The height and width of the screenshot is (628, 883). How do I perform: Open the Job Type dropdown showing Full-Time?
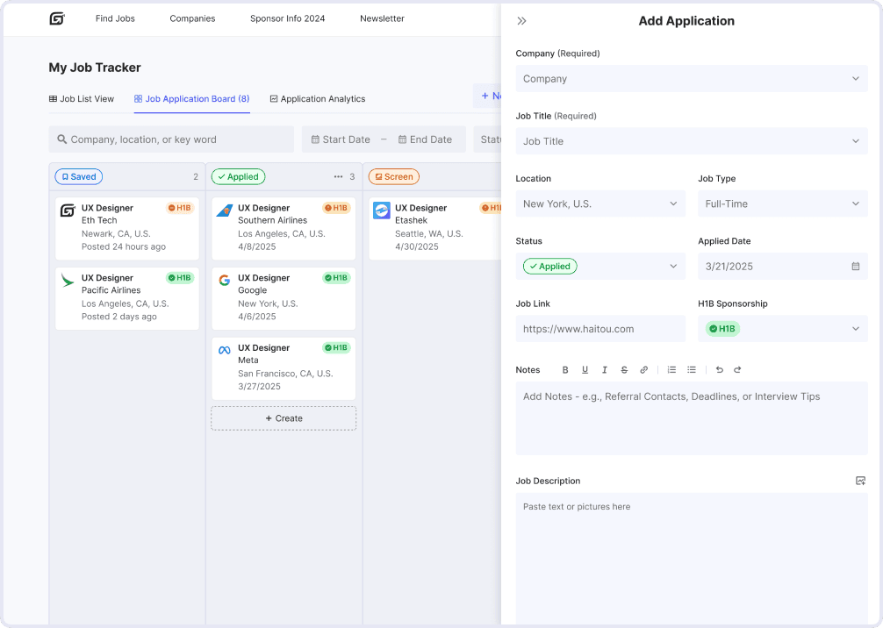point(783,203)
